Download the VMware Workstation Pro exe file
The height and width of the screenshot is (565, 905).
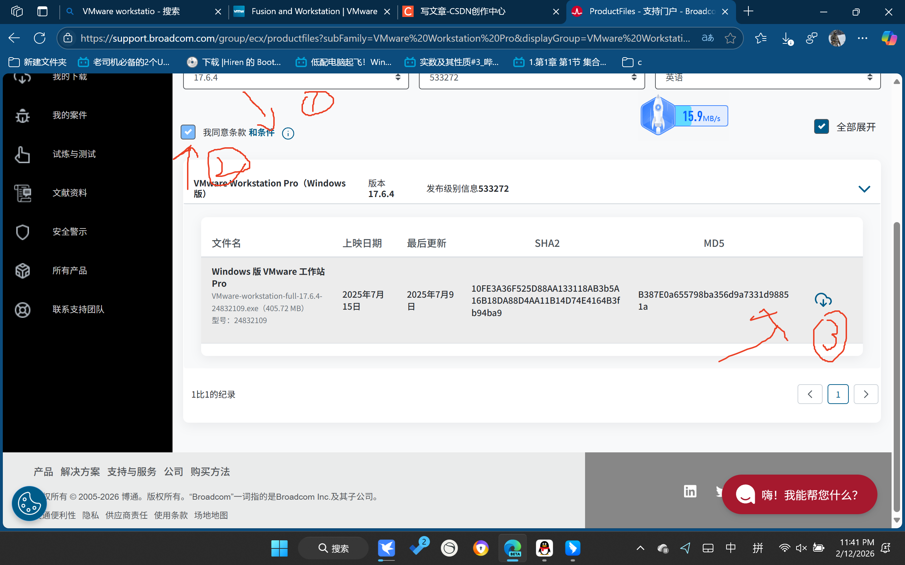pyautogui.click(x=823, y=300)
